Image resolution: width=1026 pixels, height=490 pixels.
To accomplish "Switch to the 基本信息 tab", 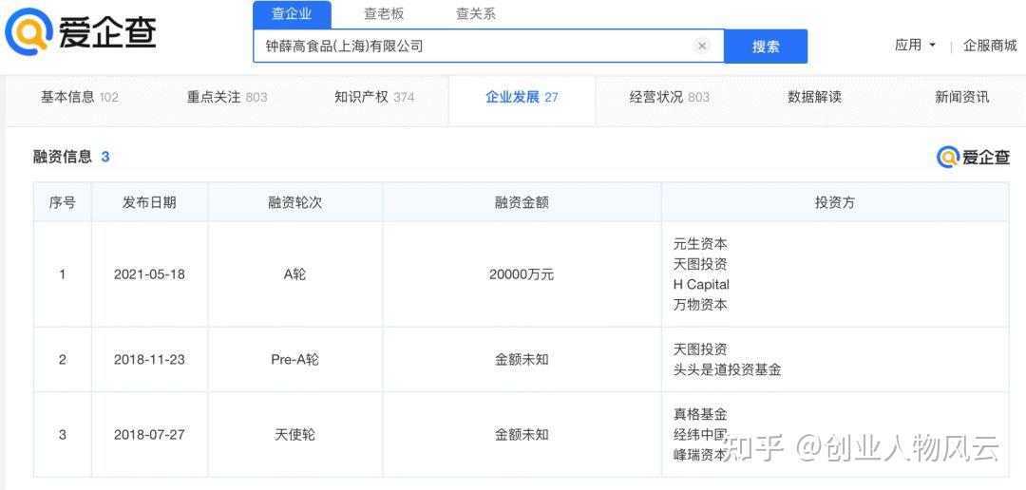I will pyautogui.click(x=79, y=98).
